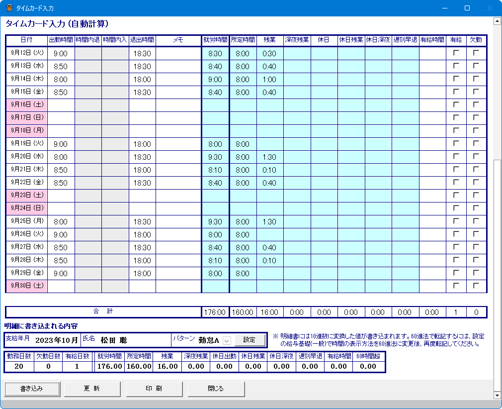This screenshot has width=502, height=409.
Task: Check 有給 box for 9月12日 row
Action: tap(456, 53)
